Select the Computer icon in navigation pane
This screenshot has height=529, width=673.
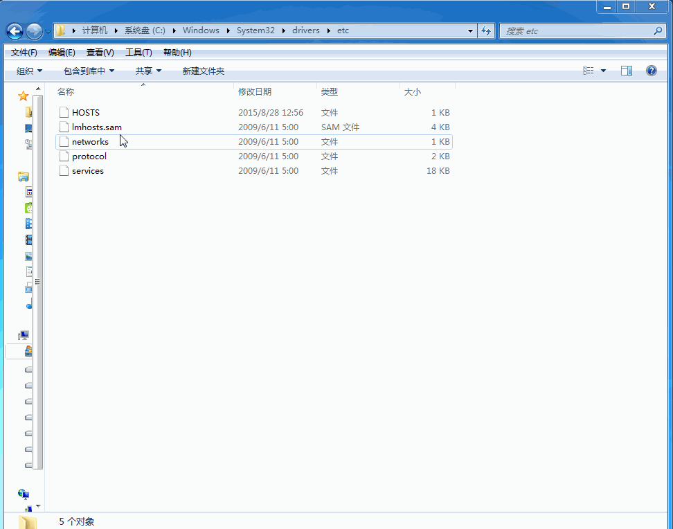tap(24, 336)
